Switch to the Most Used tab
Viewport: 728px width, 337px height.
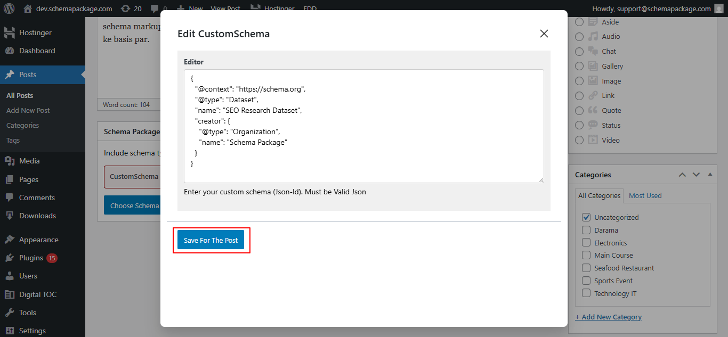click(645, 195)
